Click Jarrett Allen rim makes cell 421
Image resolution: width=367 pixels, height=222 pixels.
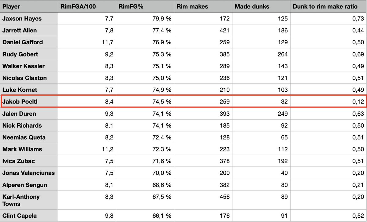click(x=203, y=30)
